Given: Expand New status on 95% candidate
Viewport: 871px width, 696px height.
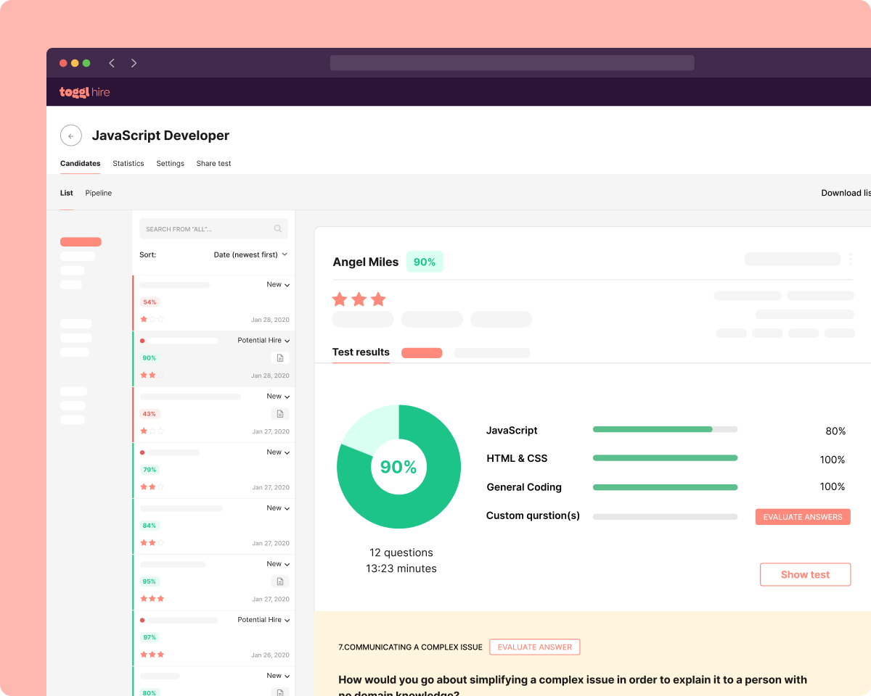Looking at the screenshot, I should click(278, 564).
